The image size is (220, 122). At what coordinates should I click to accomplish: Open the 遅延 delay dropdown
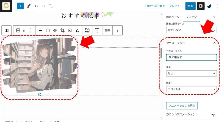191,73
